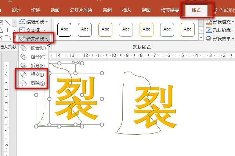235x156 pixels.
Task: Apply the black outline Abc shape style
Action: click(64, 29)
